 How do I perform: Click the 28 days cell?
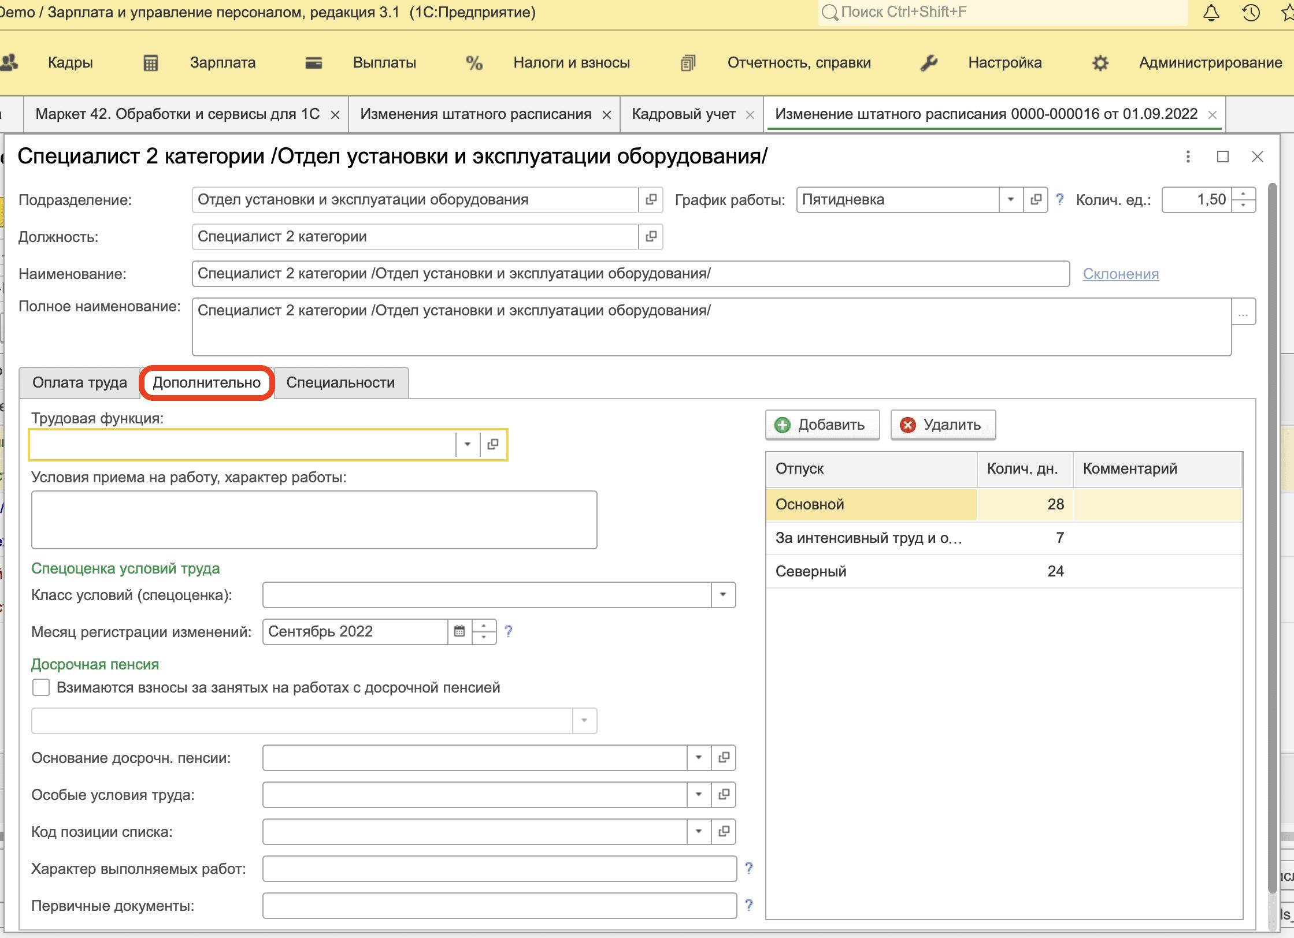(1025, 505)
